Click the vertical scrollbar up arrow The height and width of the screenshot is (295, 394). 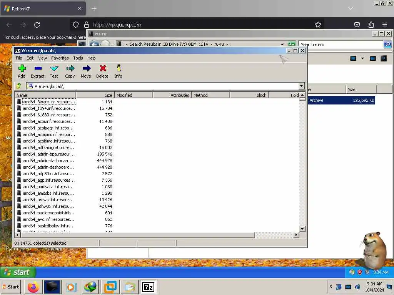click(x=302, y=95)
